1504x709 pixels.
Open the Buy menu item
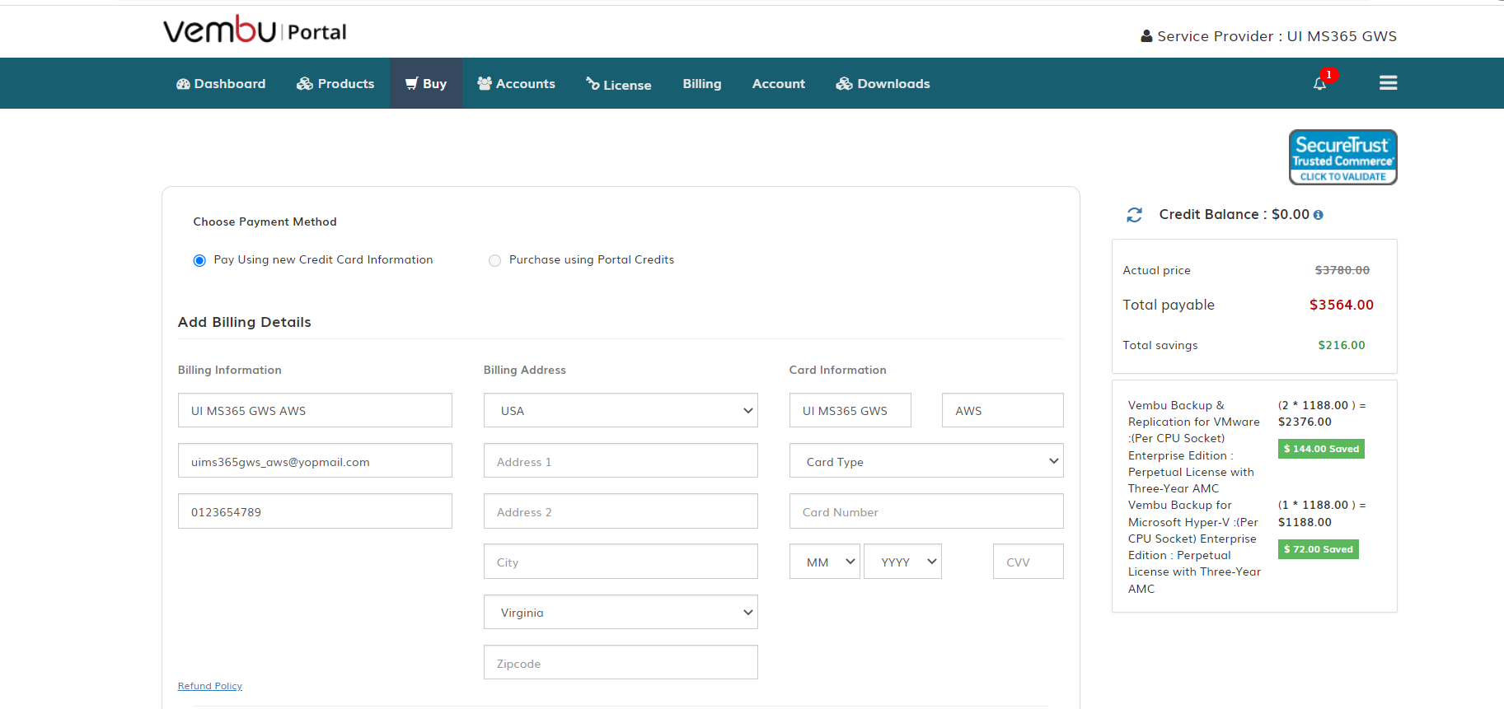coord(426,83)
